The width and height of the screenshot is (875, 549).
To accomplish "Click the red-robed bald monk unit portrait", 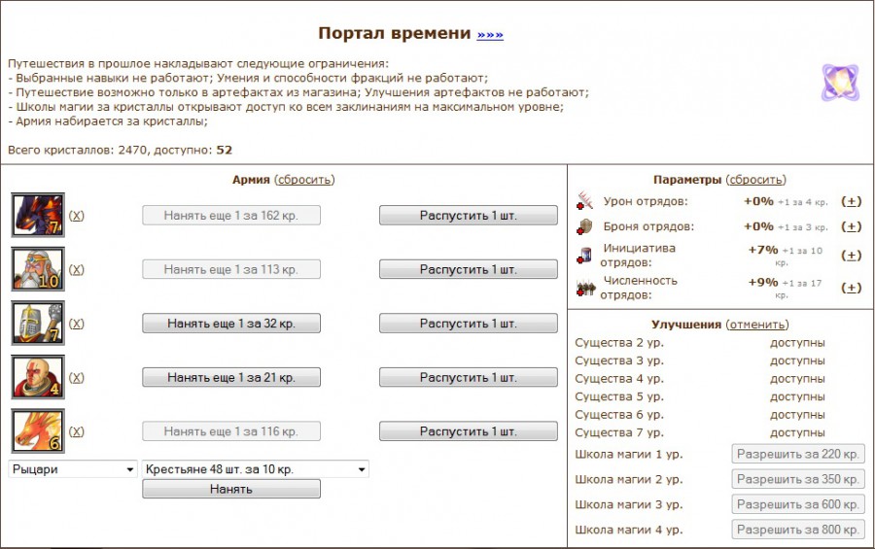I will (x=38, y=377).
